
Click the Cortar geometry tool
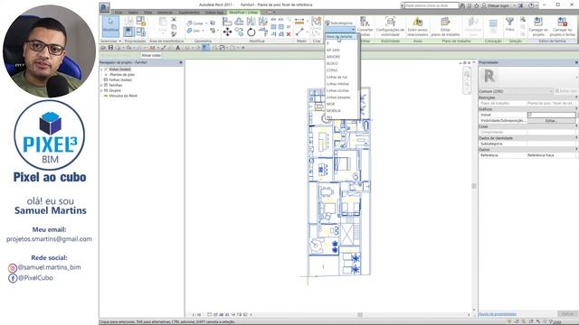click(x=195, y=23)
